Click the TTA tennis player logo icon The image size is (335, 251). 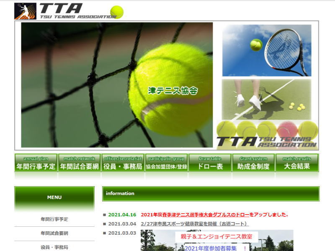click(x=25, y=11)
